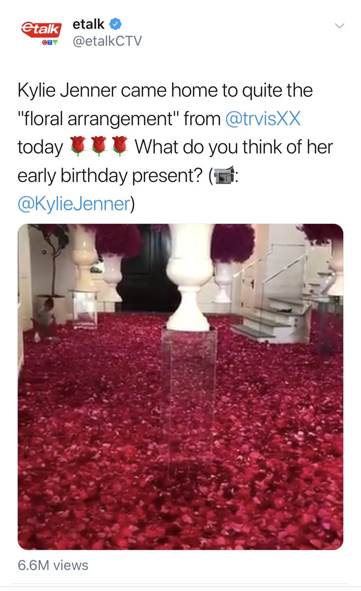This screenshot has width=361, height=591.
Task: Play the rose petal video
Action: tap(180, 387)
